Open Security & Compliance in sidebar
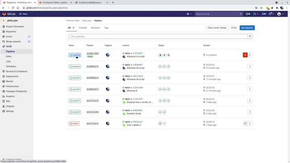Viewport: 290px width, 163px height. [x=16, y=72]
